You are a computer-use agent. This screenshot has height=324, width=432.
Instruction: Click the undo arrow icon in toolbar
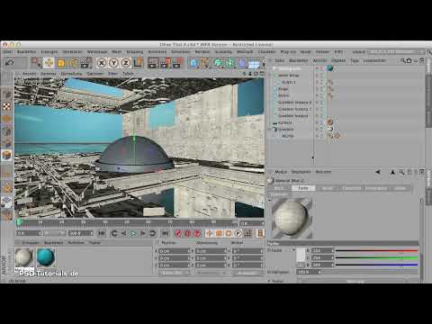(9, 63)
